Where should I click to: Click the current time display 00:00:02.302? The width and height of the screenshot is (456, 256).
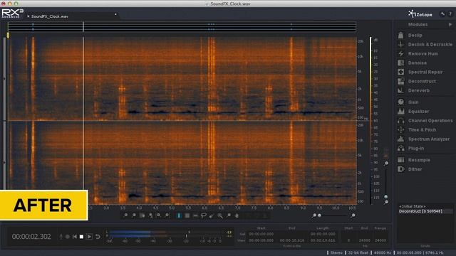click(x=31, y=237)
